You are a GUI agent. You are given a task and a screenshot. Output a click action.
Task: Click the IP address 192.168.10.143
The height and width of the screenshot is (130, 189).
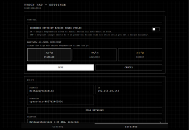(108, 91)
